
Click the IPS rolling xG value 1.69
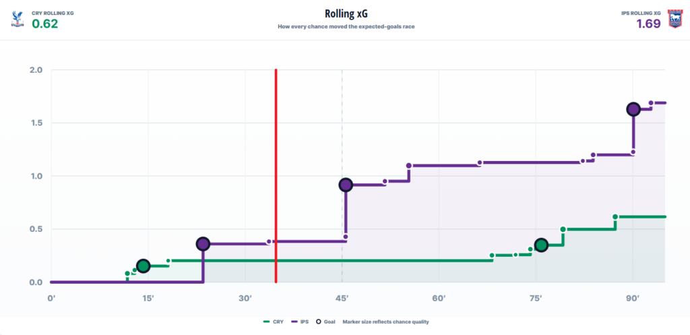[649, 24]
